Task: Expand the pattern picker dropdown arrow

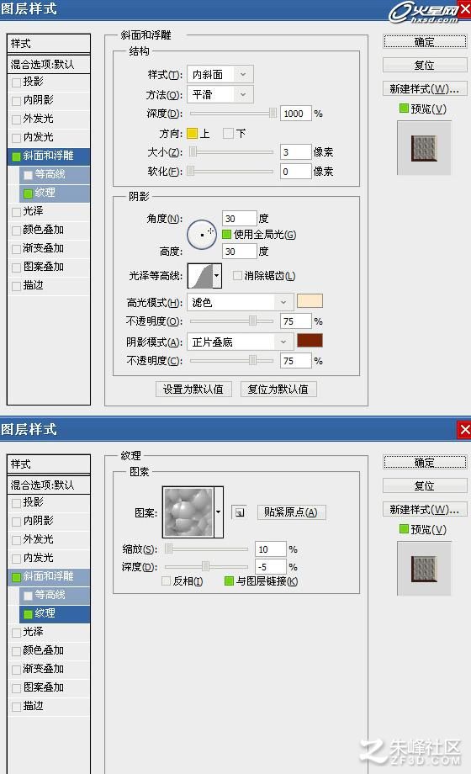Action: (x=218, y=512)
